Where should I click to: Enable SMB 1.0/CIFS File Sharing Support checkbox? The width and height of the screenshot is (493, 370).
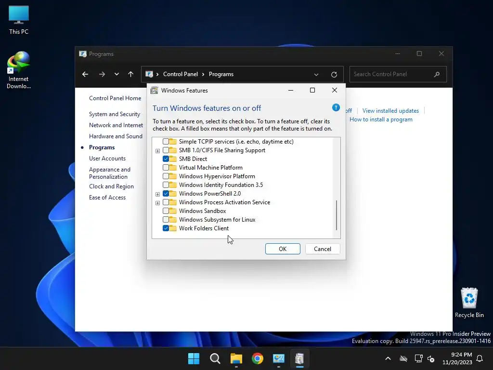click(166, 150)
